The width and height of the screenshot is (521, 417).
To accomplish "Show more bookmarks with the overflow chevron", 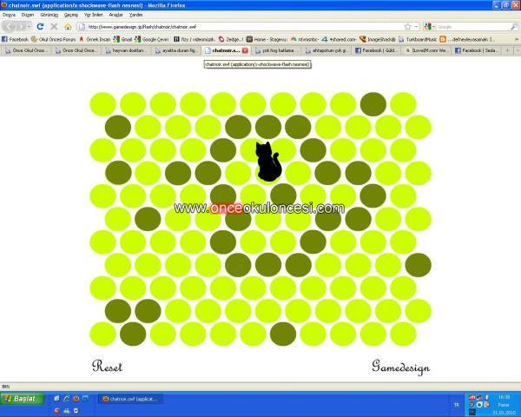I will [517, 39].
